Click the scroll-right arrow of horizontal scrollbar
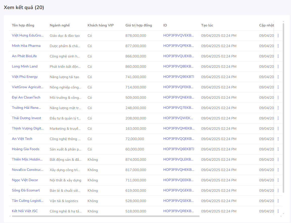This screenshot has width=291, height=223. click(281, 216)
